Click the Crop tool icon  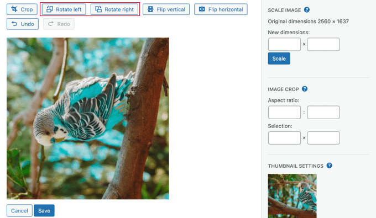14,9
